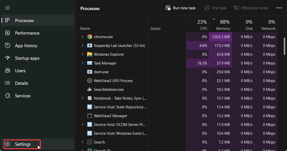Open Settings in the sidebar

(38, 144)
